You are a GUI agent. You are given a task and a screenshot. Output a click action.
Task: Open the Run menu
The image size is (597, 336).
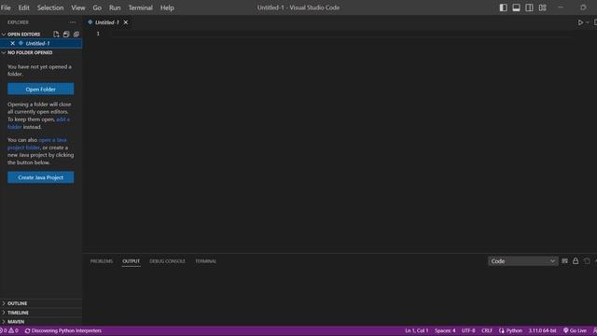115,7
